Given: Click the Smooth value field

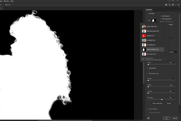Looking at the screenshot, I should coord(172,78).
